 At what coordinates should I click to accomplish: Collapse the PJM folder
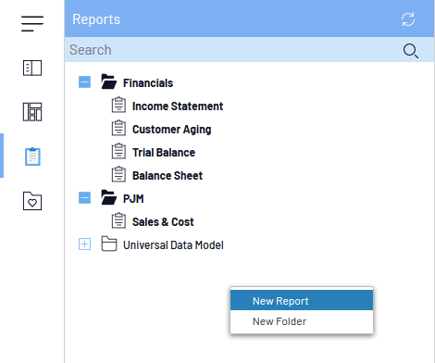coord(84,198)
